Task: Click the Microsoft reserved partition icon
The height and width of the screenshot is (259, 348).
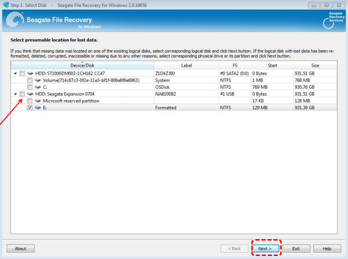Action: [x=38, y=101]
